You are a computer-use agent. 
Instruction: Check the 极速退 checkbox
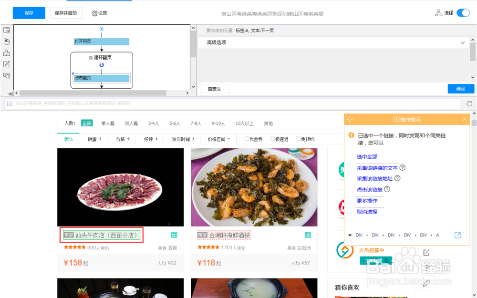pyautogui.click(x=272, y=139)
